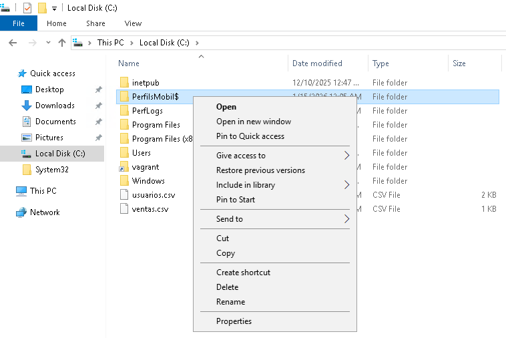Viewport: 506px width, 338px height.
Task: Click the Properties icon in quick access toolbar
Action: [27, 8]
